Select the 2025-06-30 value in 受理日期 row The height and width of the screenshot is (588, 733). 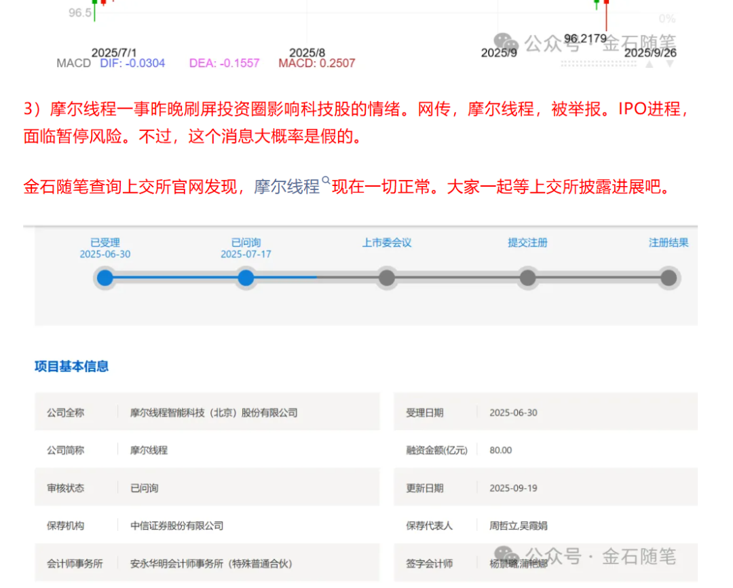pos(513,413)
